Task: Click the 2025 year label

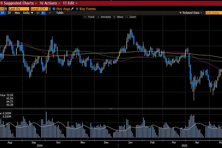Action: tap(184, 145)
